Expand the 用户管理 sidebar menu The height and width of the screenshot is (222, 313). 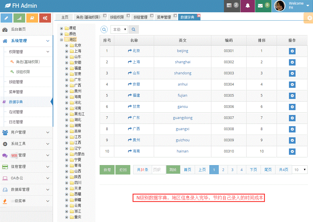click(26, 132)
